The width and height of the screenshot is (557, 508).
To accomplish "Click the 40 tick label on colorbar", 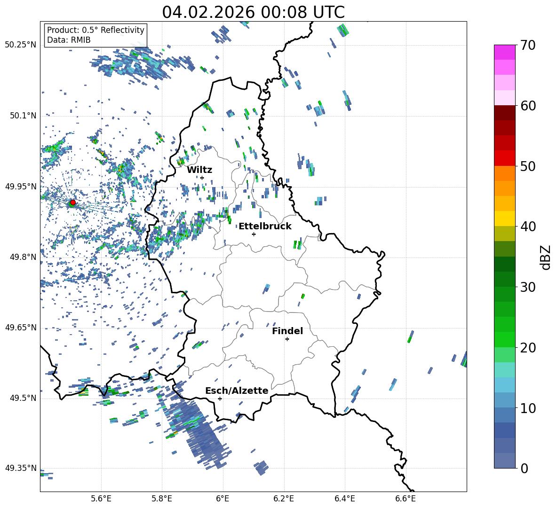I will point(528,227).
